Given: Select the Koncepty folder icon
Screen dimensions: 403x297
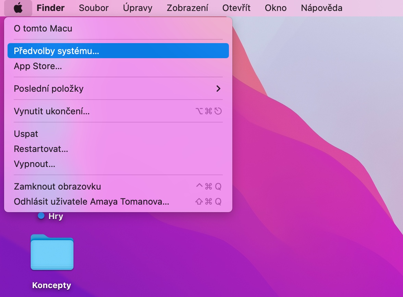Looking at the screenshot, I should point(52,252).
